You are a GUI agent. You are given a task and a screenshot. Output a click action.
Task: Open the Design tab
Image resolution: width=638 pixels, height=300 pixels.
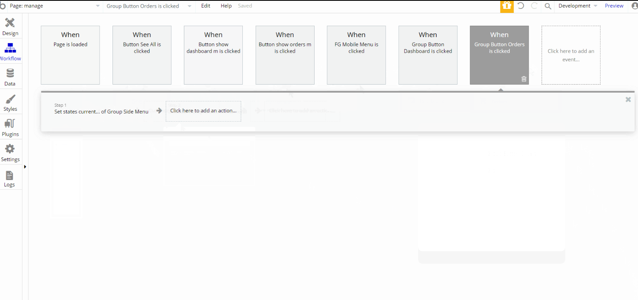pos(10,27)
